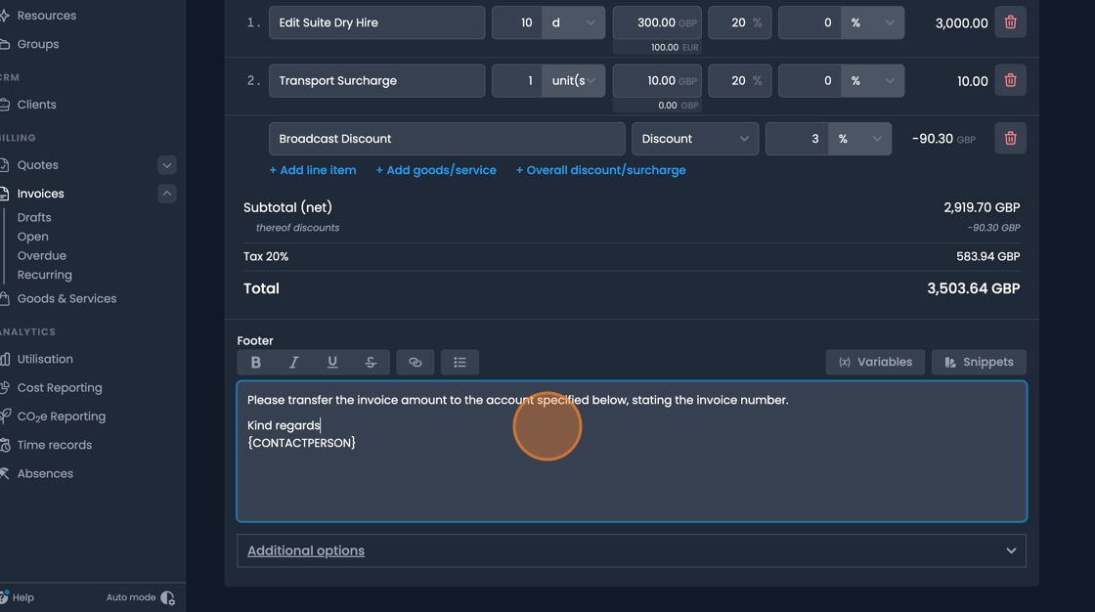This screenshot has height=612, width=1095.
Task: Toggle strikethrough formatting in the footer
Action: coord(370,362)
